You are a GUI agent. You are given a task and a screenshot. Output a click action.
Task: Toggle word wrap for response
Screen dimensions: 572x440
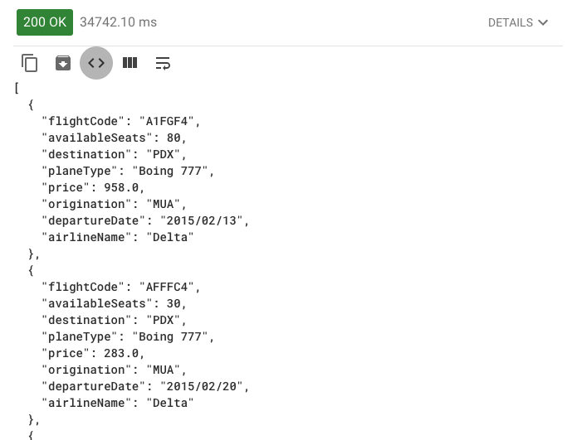[x=163, y=63]
